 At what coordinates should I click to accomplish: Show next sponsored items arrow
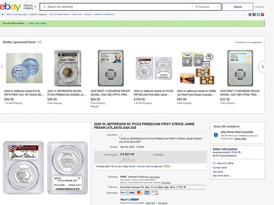[x=262, y=67]
